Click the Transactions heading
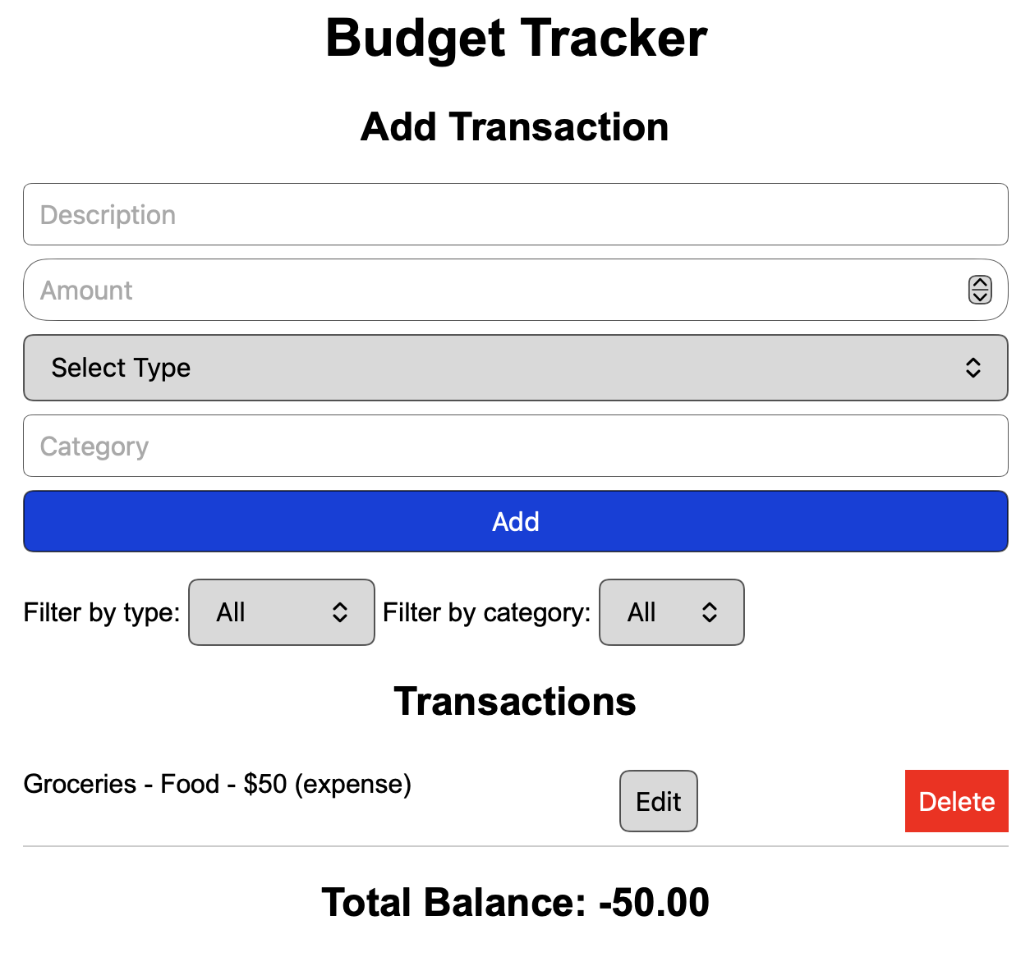The image size is (1030, 957). pyautogui.click(x=516, y=701)
